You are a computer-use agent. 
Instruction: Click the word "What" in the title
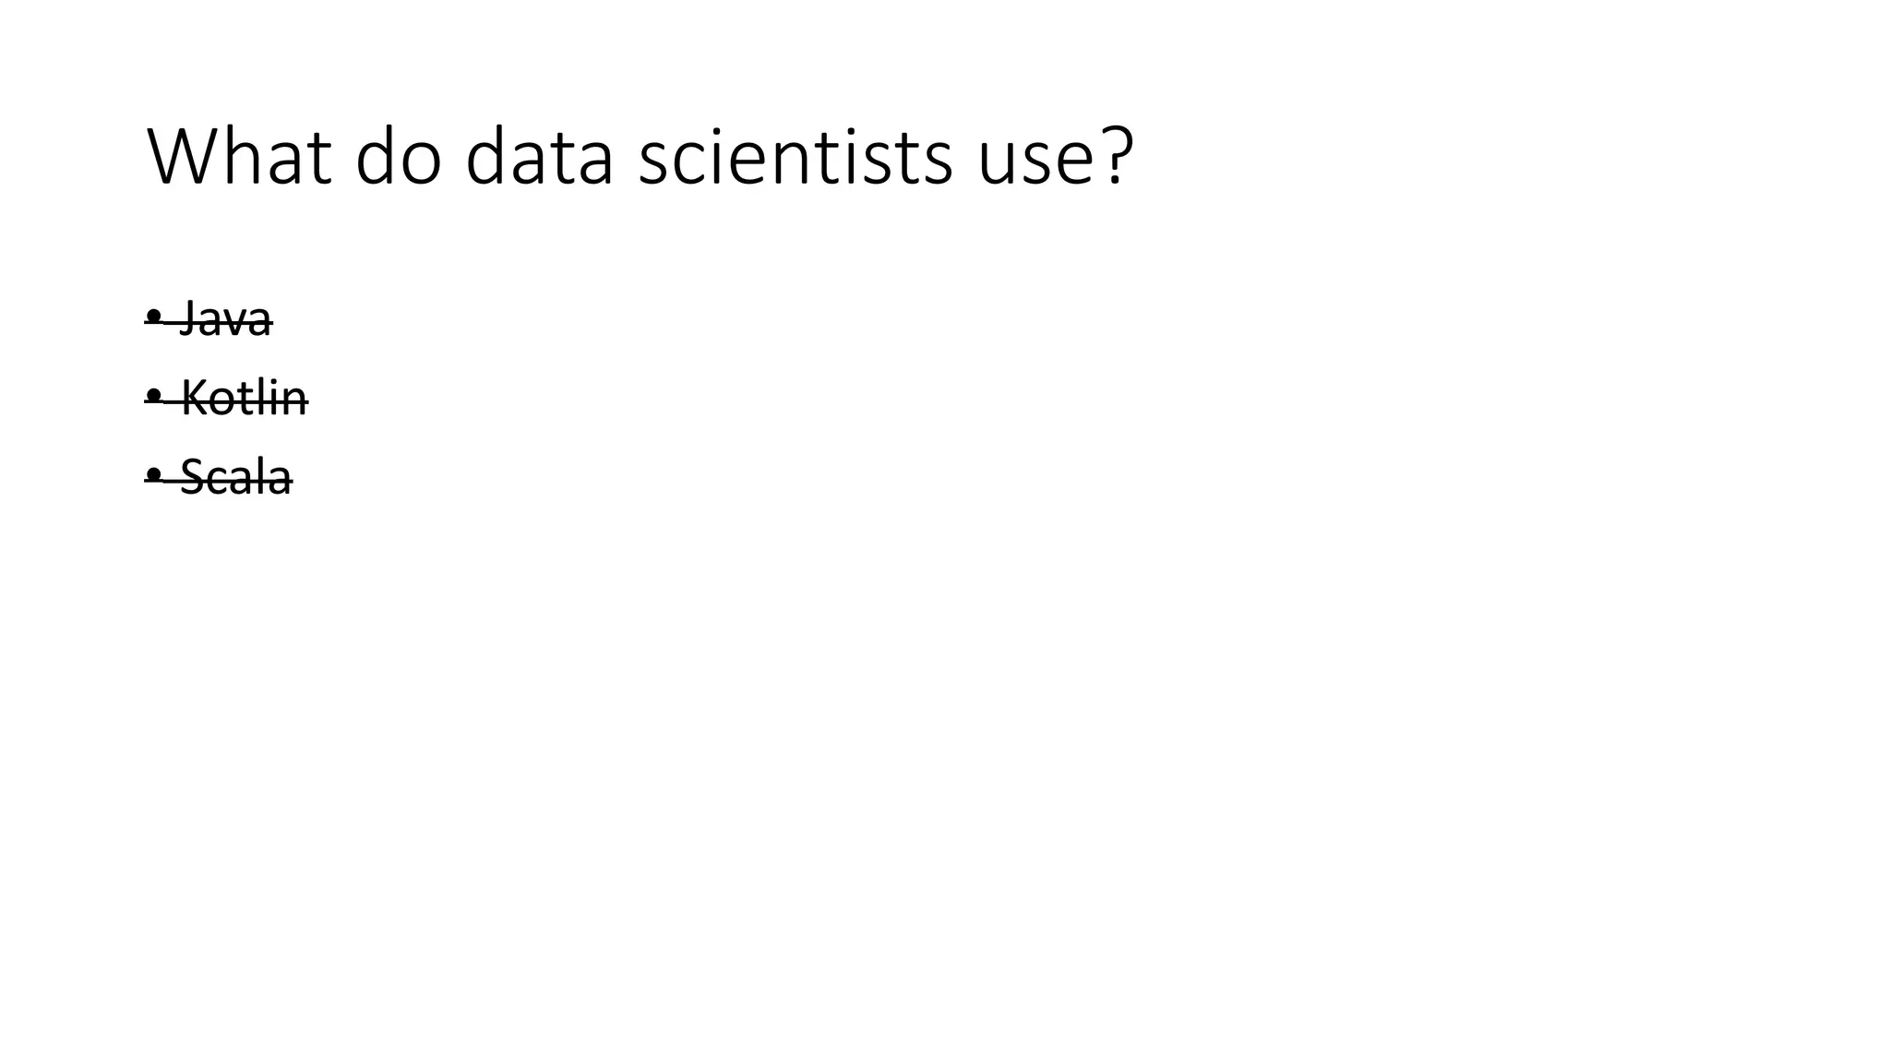[x=239, y=156]
